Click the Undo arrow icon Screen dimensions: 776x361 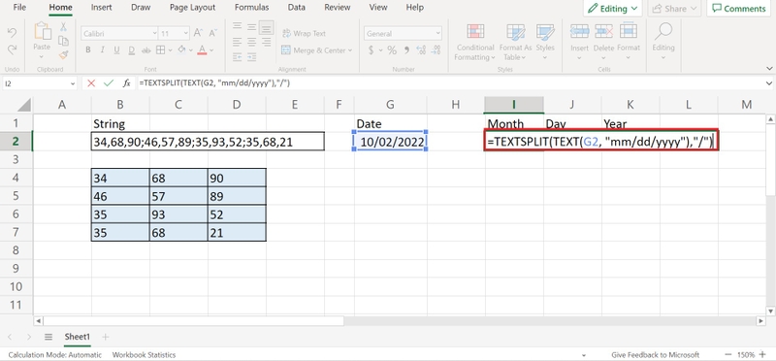[x=13, y=33]
